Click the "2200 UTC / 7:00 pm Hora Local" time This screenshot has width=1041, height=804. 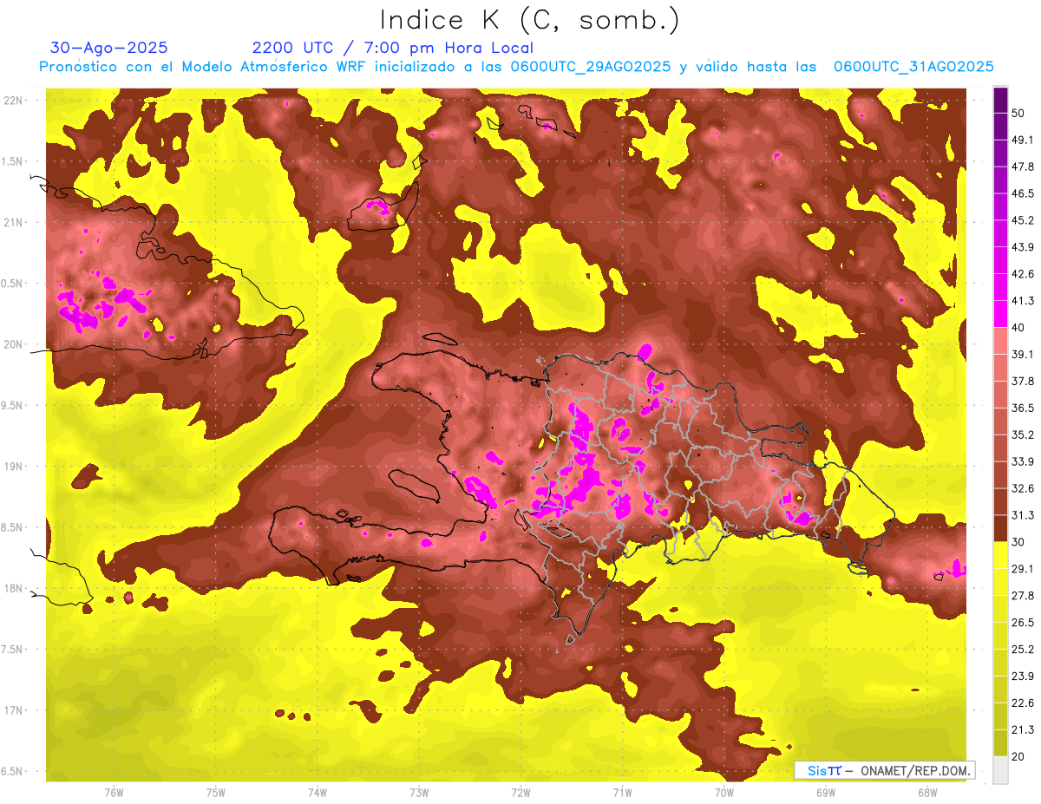pyautogui.click(x=392, y=48)
